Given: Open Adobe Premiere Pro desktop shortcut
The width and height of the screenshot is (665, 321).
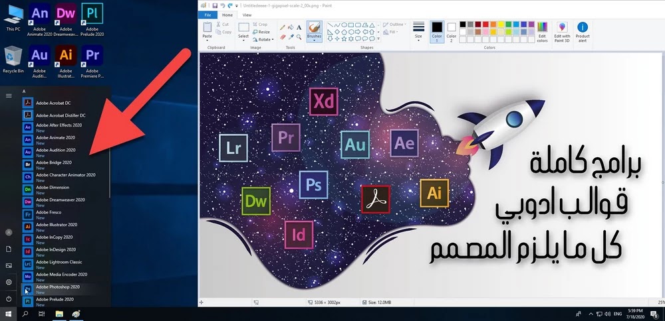Looking at the screenshot, I should tap(92, 62).
